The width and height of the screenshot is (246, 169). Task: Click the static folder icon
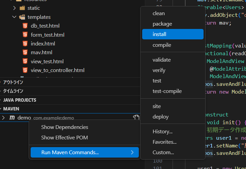point(22,8)
